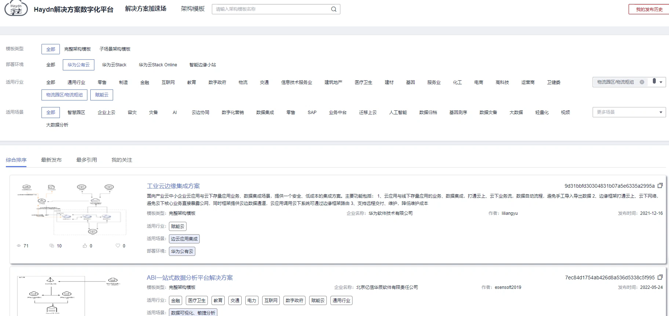Select 完整架构模板 template type filter
The height and width of the screenshot is (316, 669).
[x=77, y=49]
